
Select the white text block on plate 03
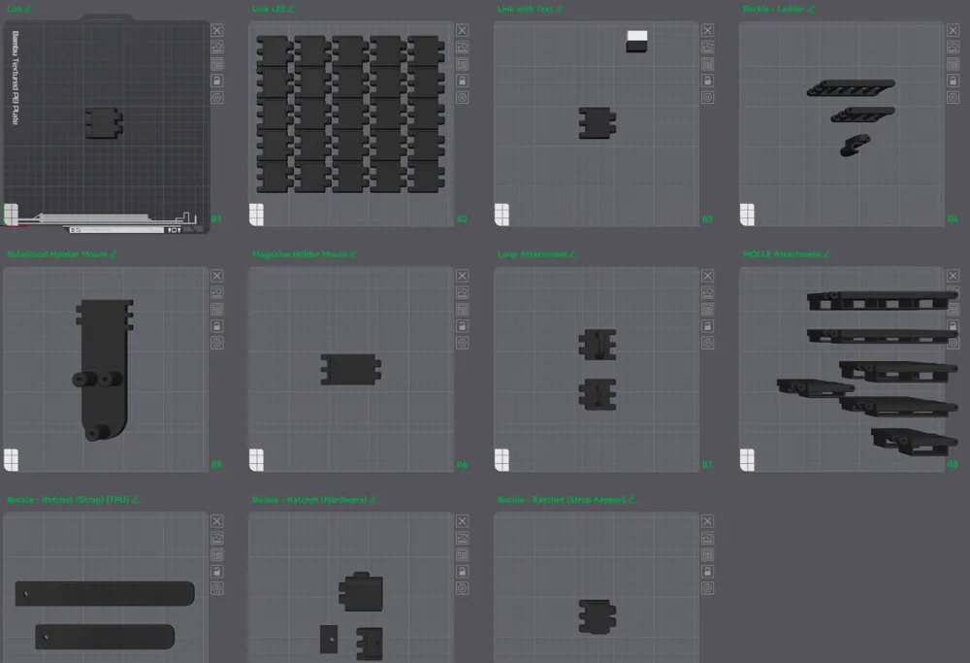pos(636,37)
